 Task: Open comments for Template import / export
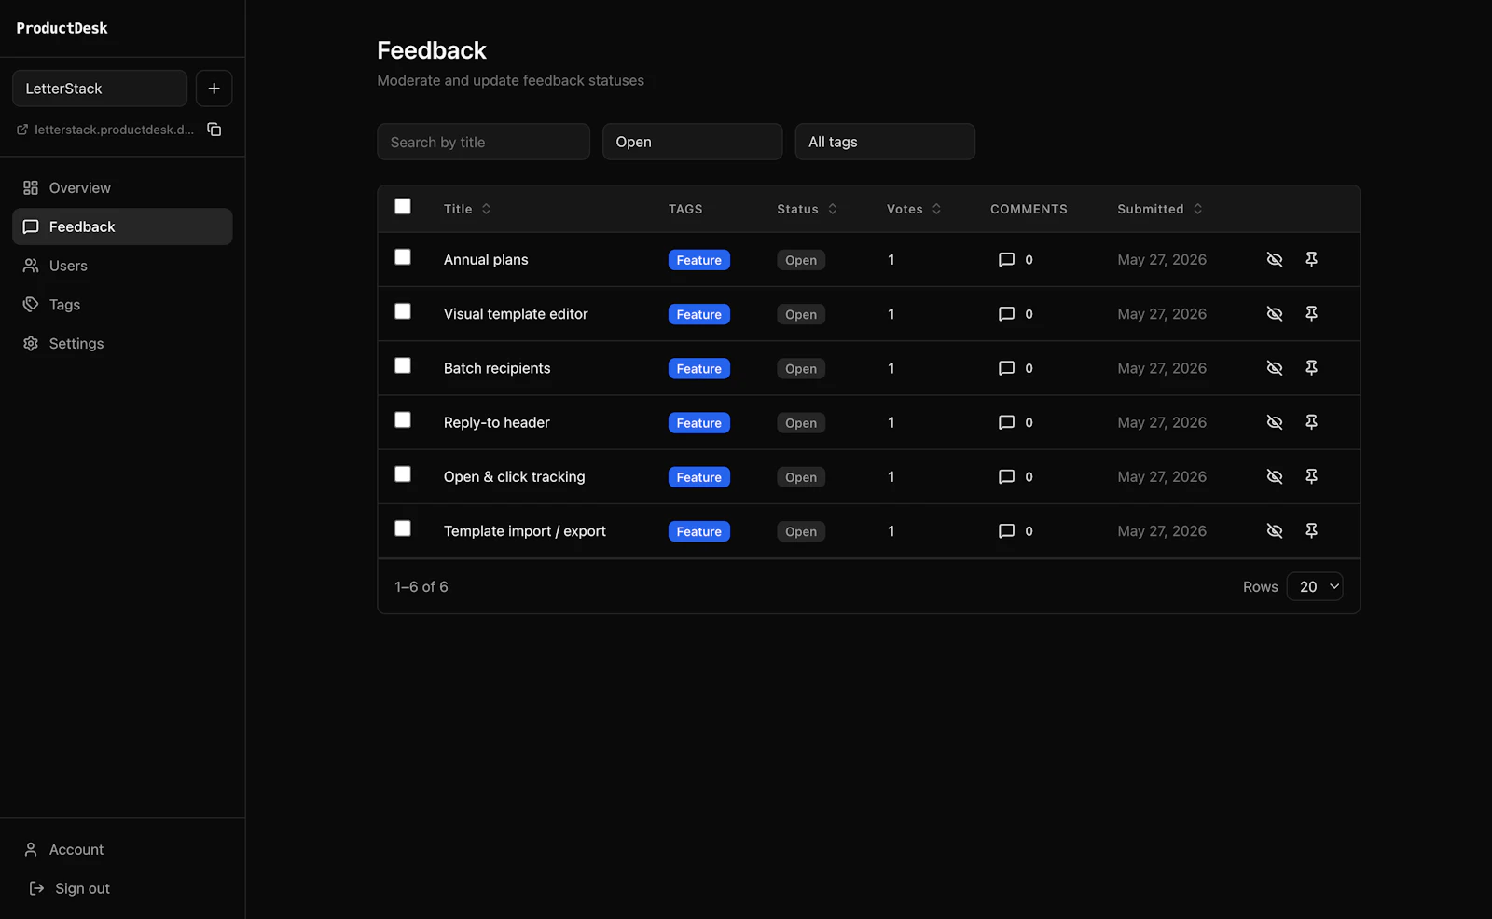coord(1015,530)
